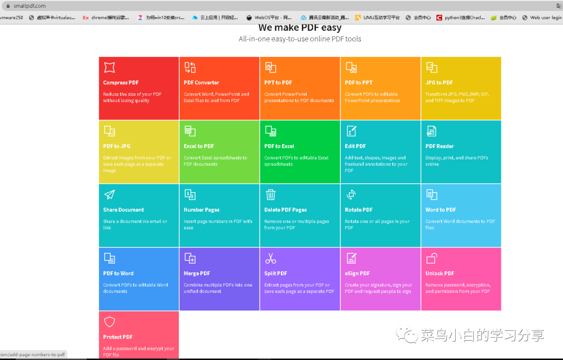
Task: Open the vmware250 bookmark
Action: 11,17
